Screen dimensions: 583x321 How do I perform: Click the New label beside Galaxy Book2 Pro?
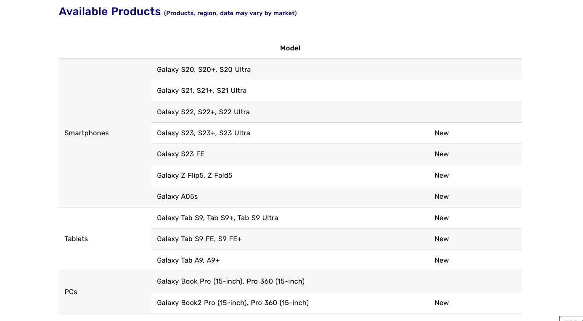coord(442,303)
